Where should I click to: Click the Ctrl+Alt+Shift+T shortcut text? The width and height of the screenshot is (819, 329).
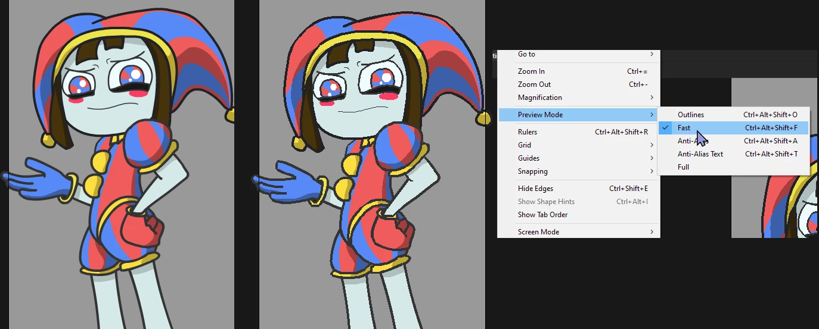pyautogui.click(x=771, y=154)
